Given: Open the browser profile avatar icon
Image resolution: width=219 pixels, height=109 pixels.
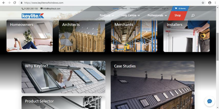Looking at the screenshot, I should pyautogui.click(x=210, y=3).
